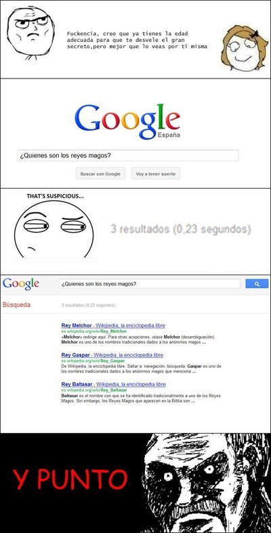This screenshot has width=271, height=533.
Task: Click the large Google España logo
Action: (127, 121)
